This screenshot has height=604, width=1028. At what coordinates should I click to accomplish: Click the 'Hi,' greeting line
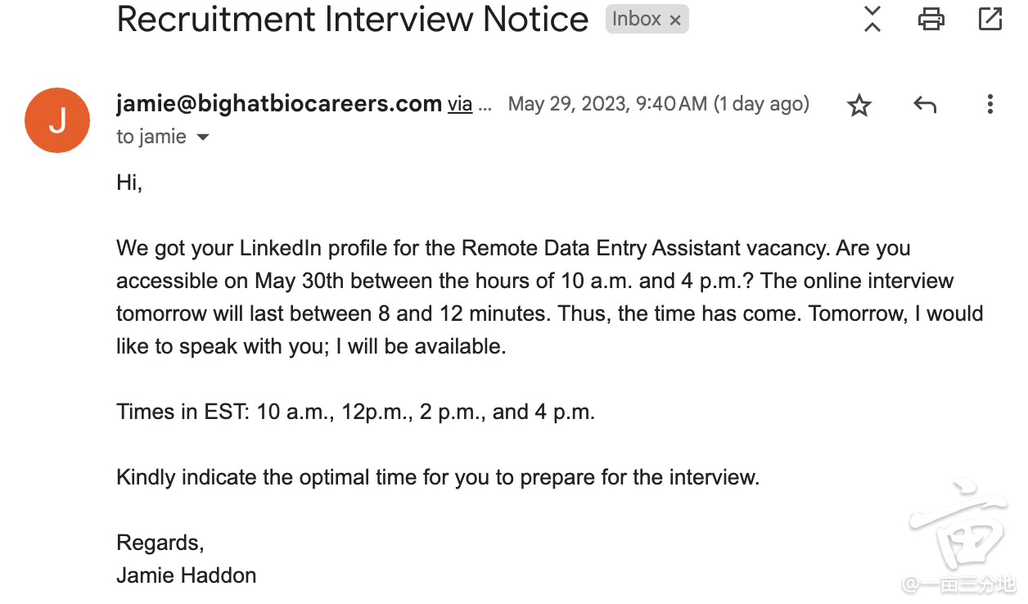(129, 183)
